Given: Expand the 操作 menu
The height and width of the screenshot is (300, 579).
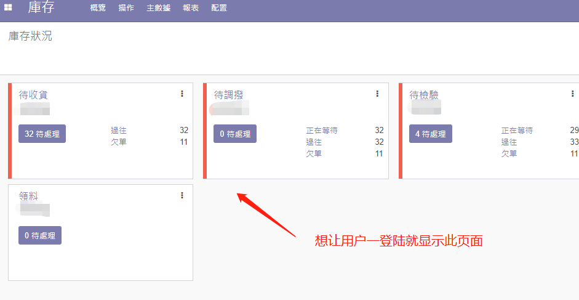Looking at the screenshot, I should coord(126,8).
